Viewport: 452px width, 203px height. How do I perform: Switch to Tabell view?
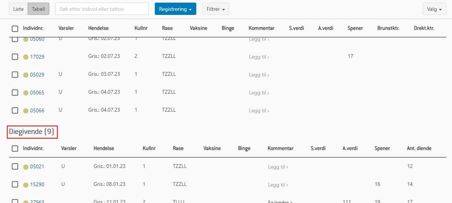[x=39, y=9]
